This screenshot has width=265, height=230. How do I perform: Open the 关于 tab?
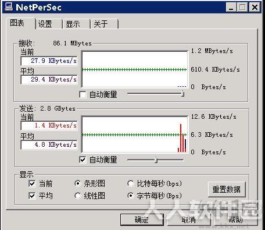104,24
